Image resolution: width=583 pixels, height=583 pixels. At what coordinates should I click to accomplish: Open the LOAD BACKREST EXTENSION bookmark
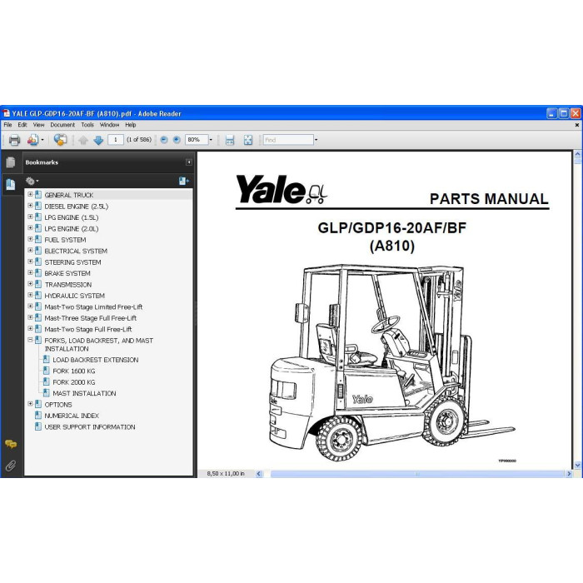click(x=96, y=360)
